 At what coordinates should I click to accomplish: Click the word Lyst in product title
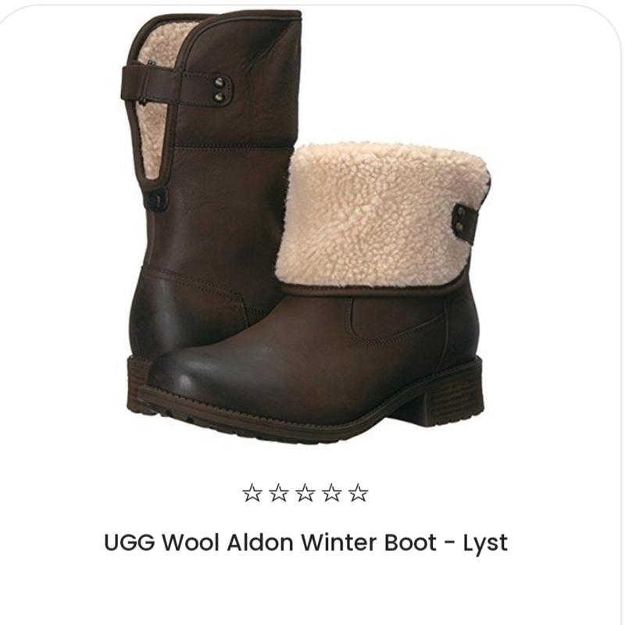click(485, 544)
